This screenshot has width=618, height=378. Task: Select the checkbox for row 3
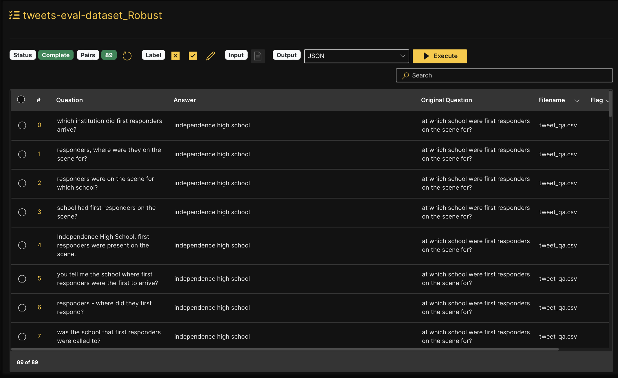pos(22,212)
